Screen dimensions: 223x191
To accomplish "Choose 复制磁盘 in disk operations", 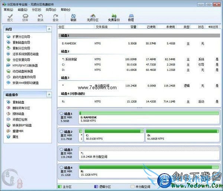I will (15, 102).
